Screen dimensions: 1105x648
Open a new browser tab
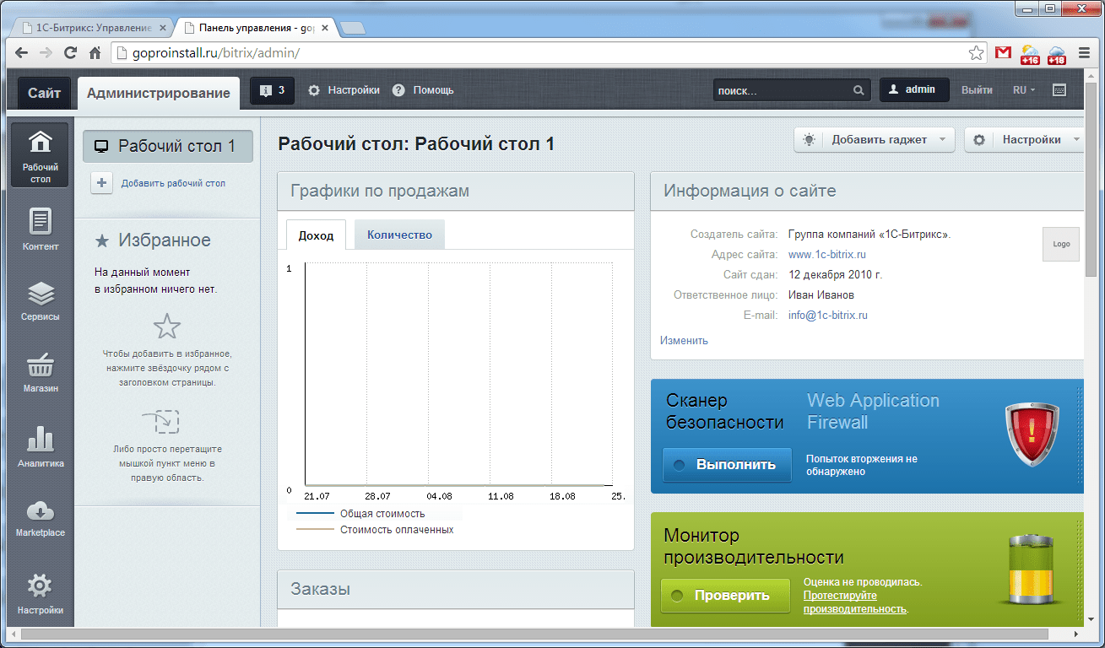[352, 28]
